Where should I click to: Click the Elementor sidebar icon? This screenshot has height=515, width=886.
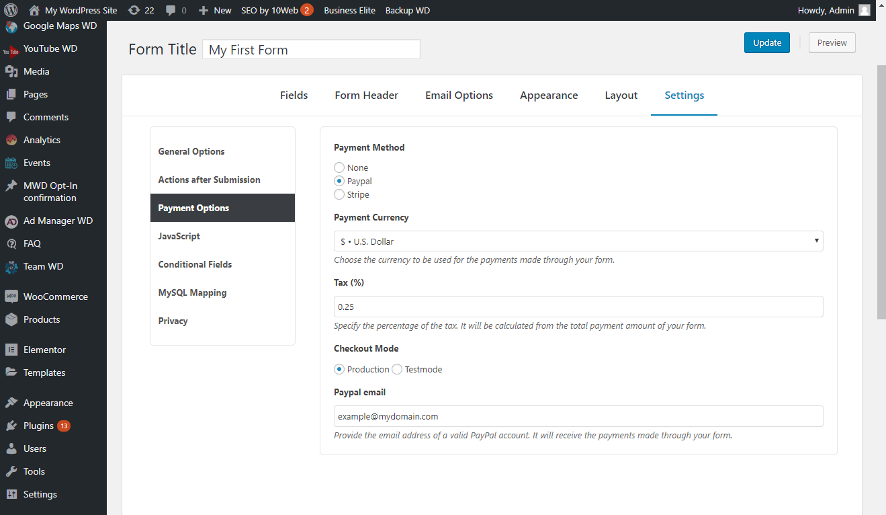[11, 350]
